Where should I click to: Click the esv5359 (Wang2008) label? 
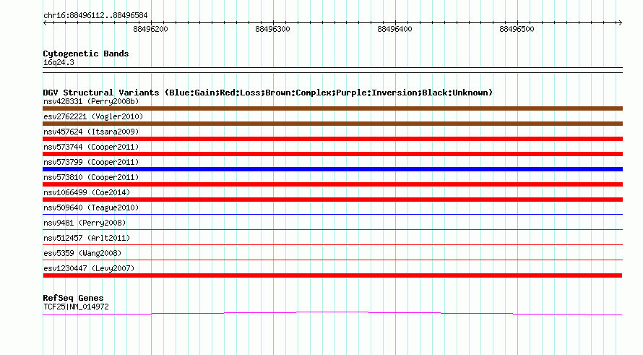pyautogui.click(x=82, y=253)
